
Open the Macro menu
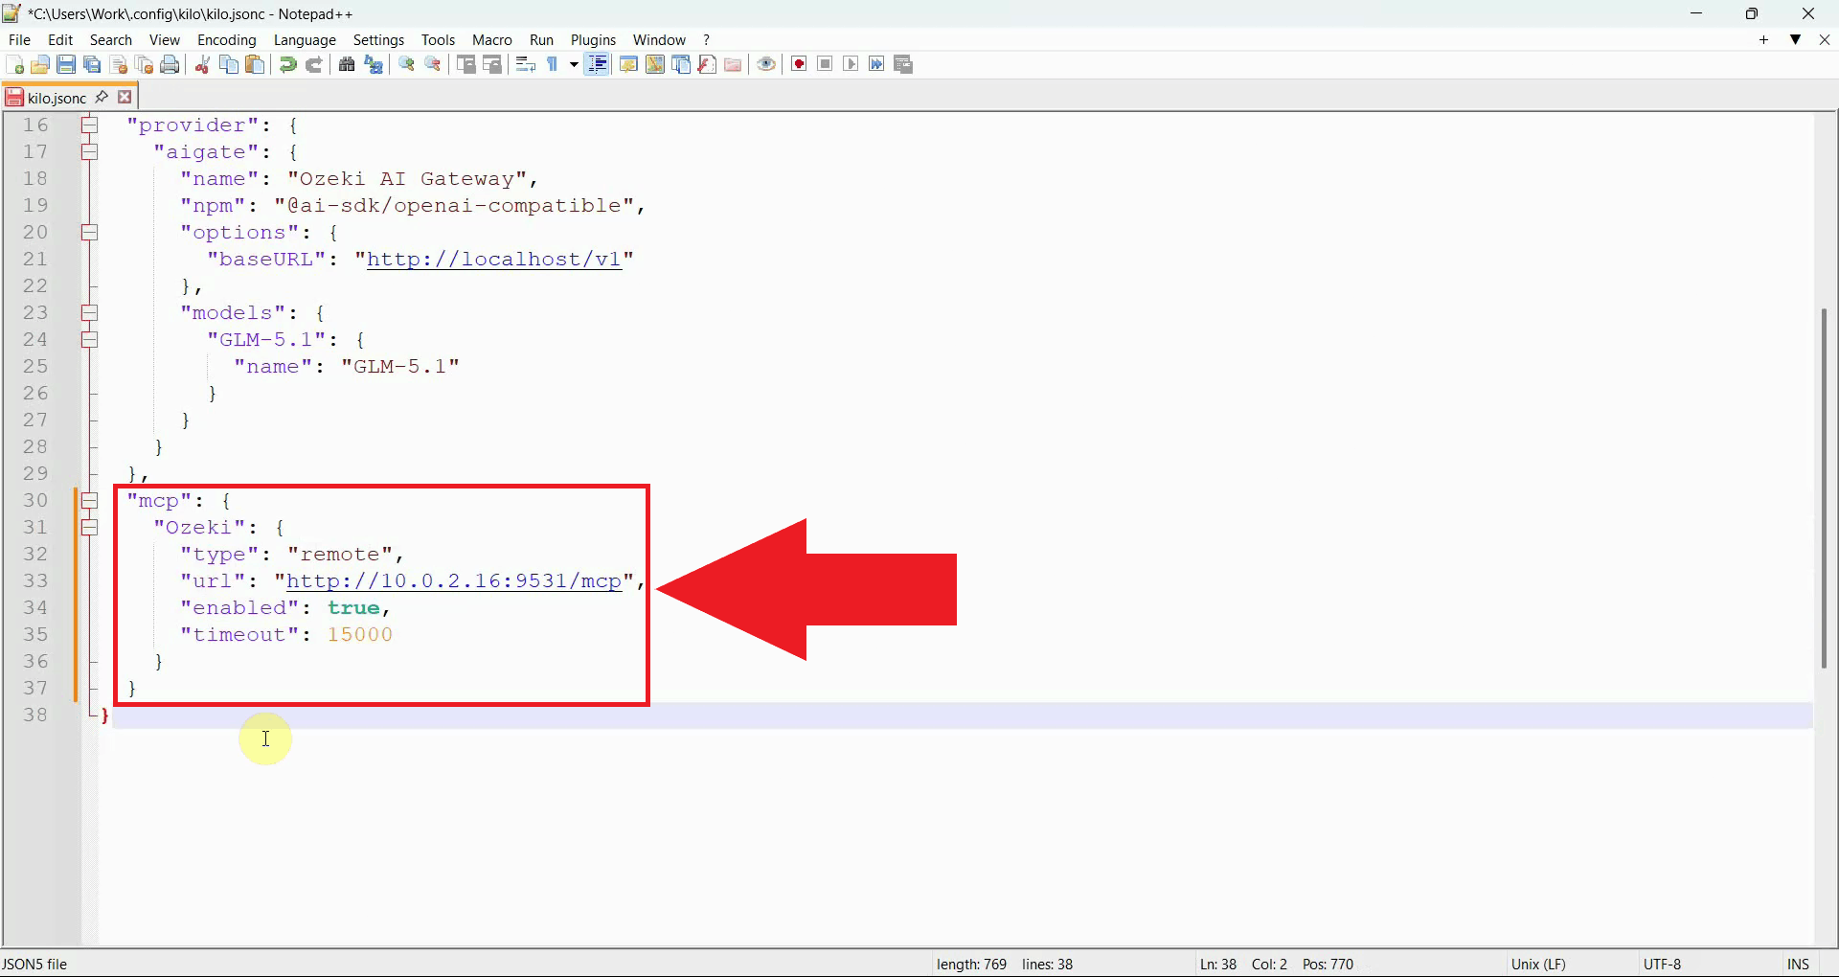click(x=492, y=39)
